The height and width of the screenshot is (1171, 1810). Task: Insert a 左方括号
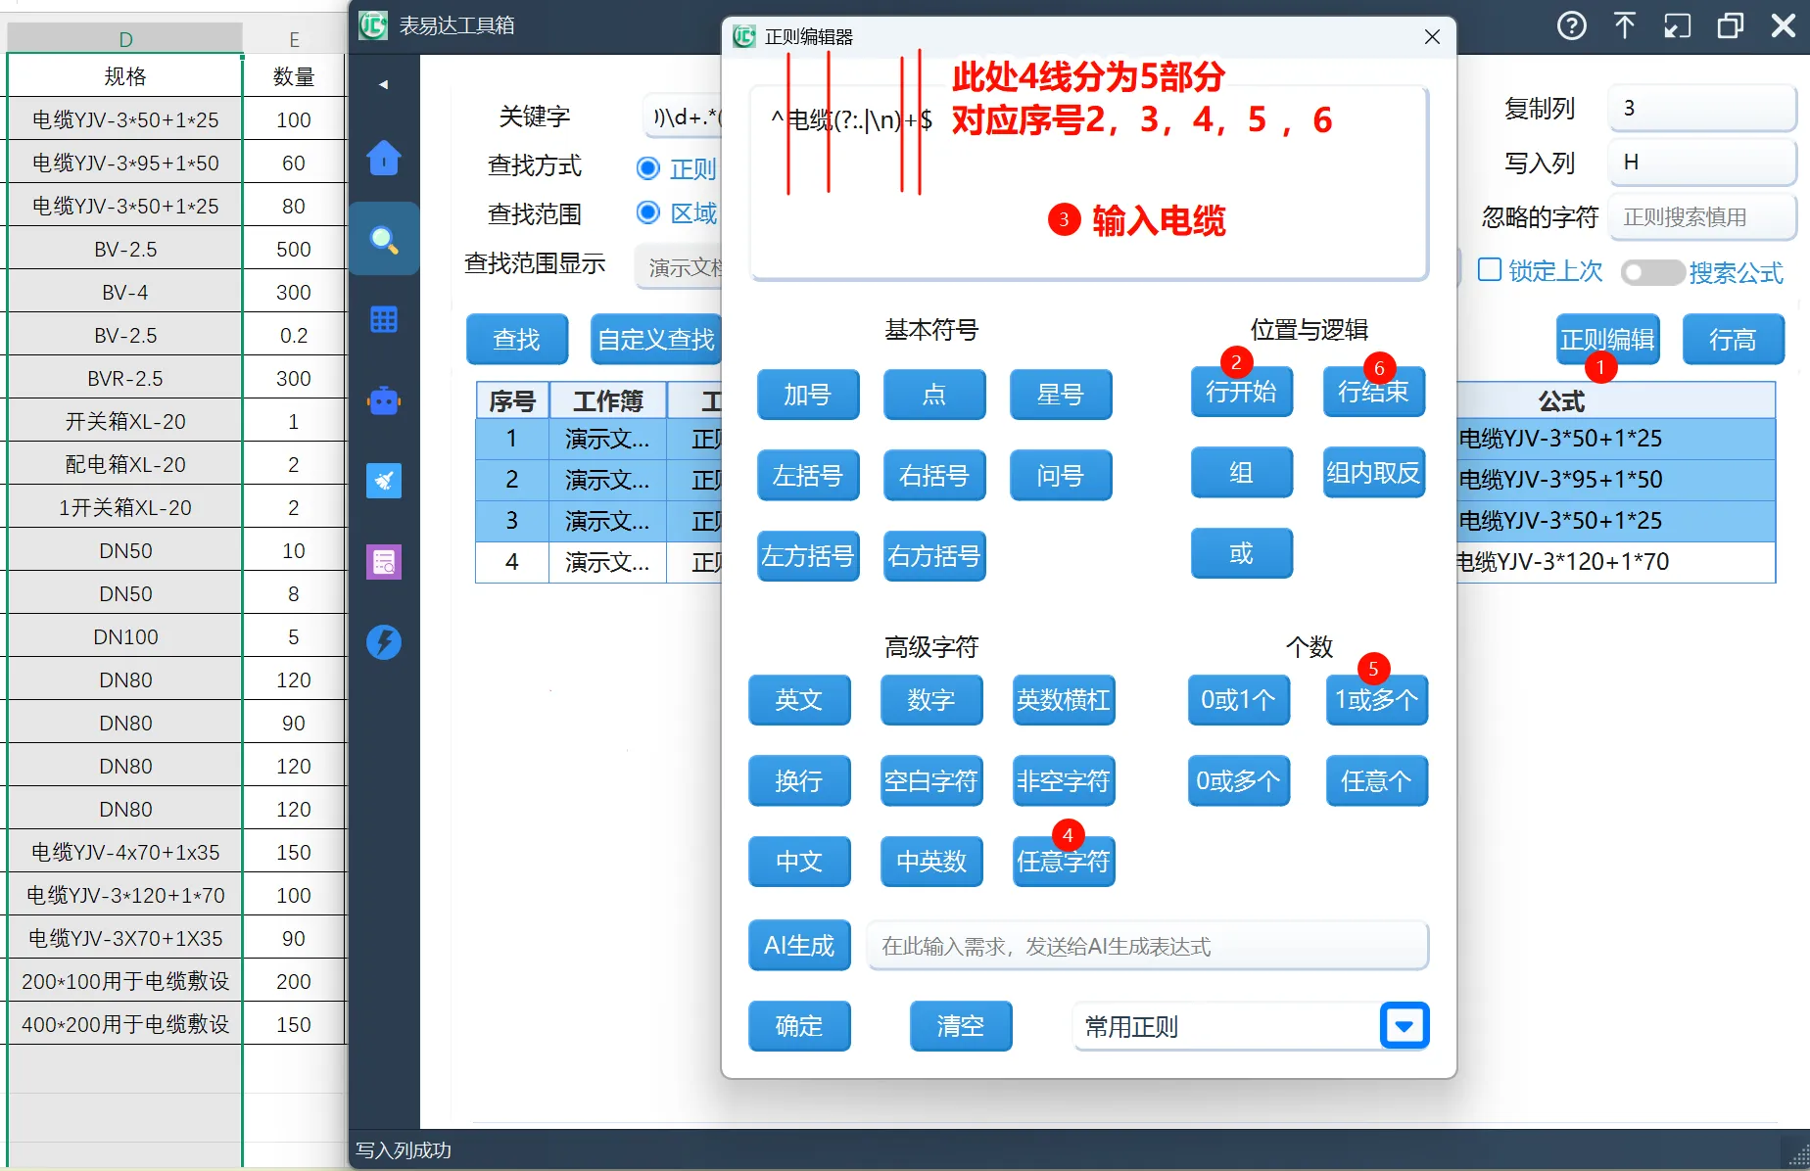click(x=808, y=556)
